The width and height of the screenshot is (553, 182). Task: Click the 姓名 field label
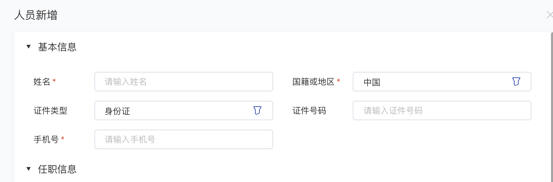point(42,82)
